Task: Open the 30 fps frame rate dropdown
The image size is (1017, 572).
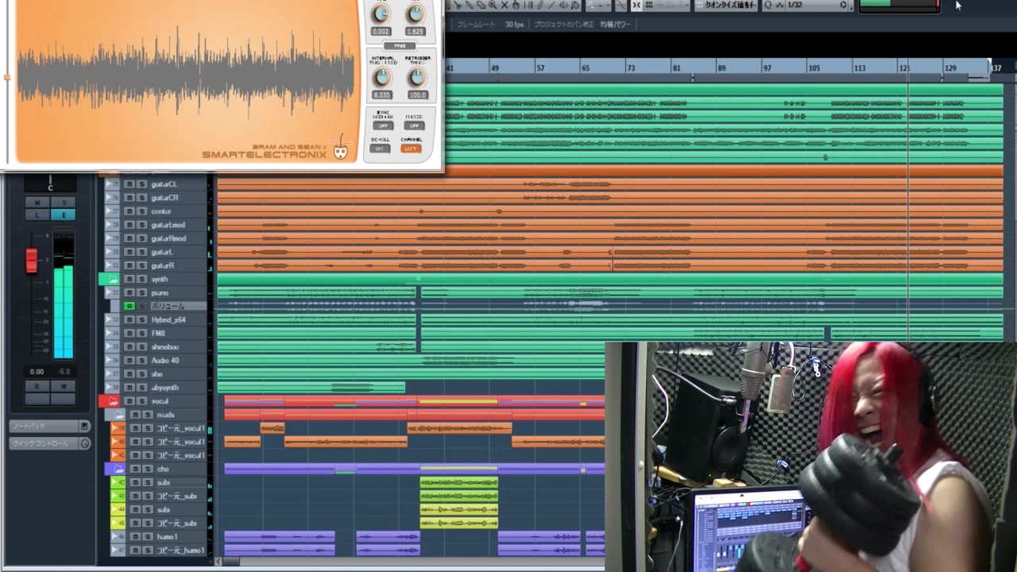Action: (515, 25)
